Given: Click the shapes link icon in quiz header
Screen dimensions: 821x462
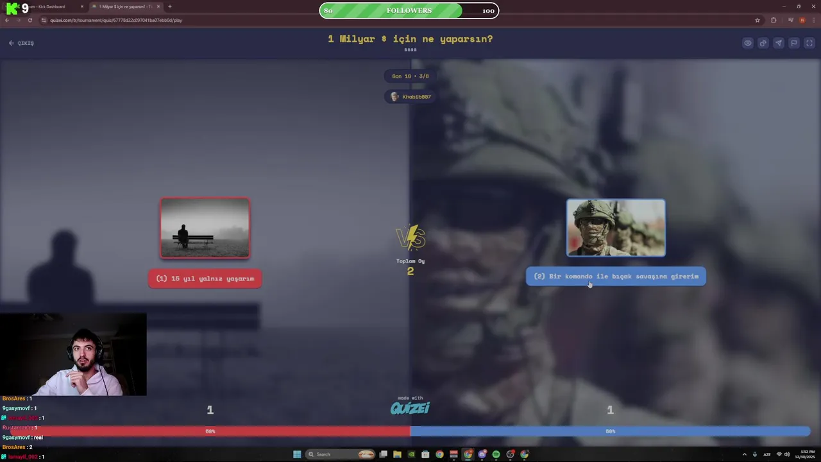Looking at the screenshot, I should 763,43.
